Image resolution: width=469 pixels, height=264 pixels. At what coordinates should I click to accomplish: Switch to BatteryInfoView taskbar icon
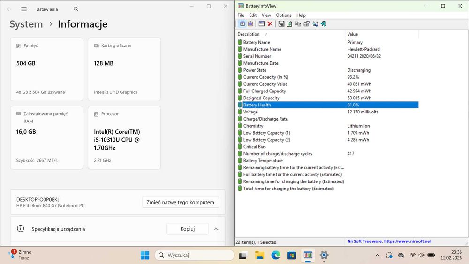click(x=308, y=256)
